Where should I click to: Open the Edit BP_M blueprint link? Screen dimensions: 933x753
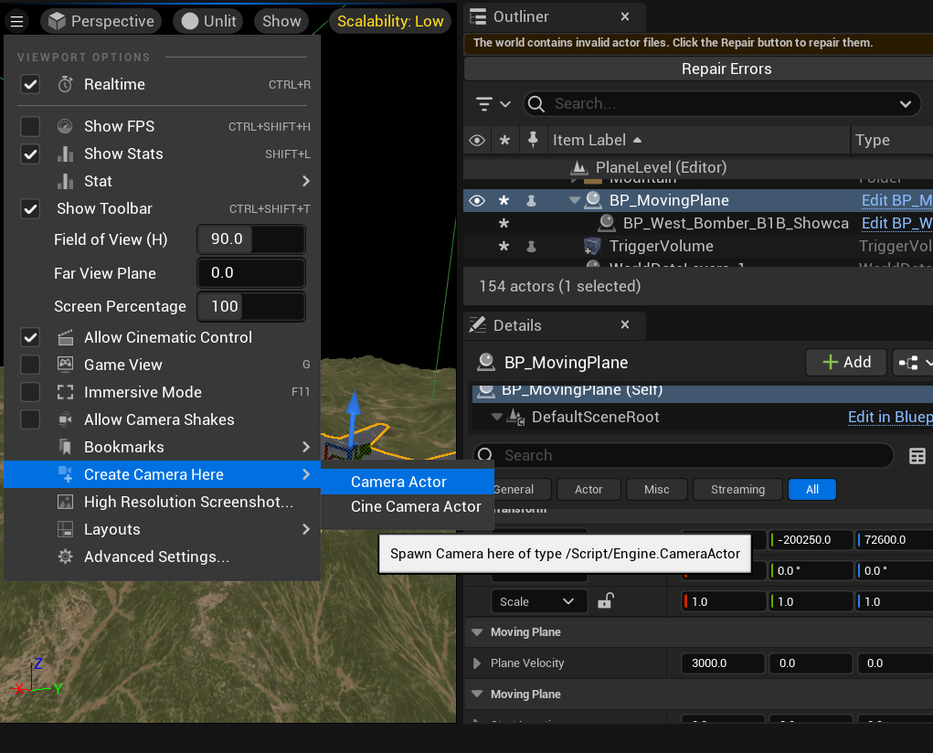pyautogui.click(x=896, y=201)
